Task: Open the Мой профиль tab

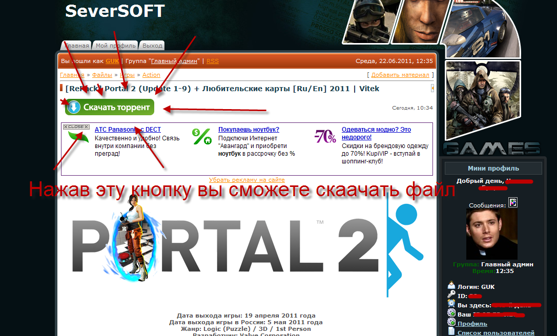Action: point(115,46)
